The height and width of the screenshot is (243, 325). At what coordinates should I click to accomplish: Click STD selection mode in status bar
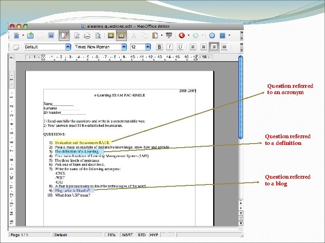(x=142, y=235)
